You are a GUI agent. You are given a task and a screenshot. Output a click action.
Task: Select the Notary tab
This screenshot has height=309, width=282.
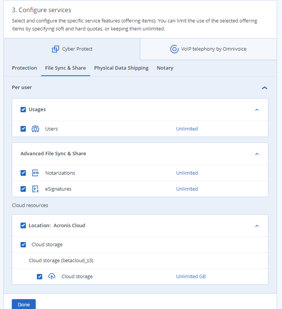tap(165, 68)
